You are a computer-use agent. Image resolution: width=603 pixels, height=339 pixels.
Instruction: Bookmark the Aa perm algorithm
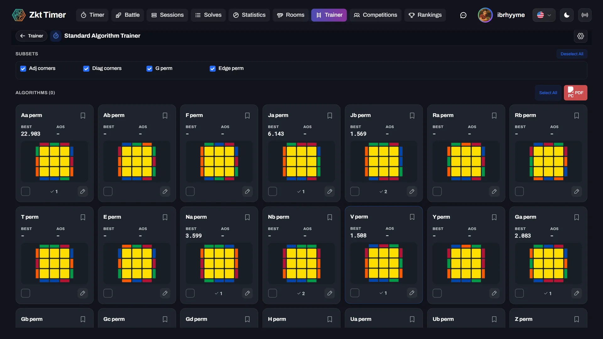(x=83, y=116)
